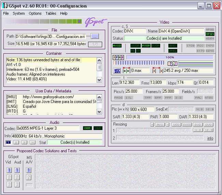Toggle the CBR audio indicator
This screenshot has width=222, height=195.
(87, 128)
